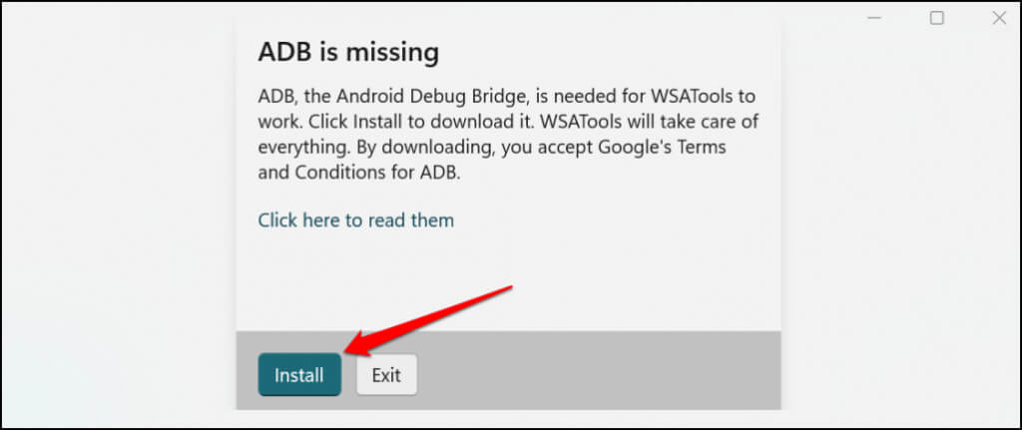Maximize the WSATools window
This screenshot has width=1022, height=430.
click(936, 18)
